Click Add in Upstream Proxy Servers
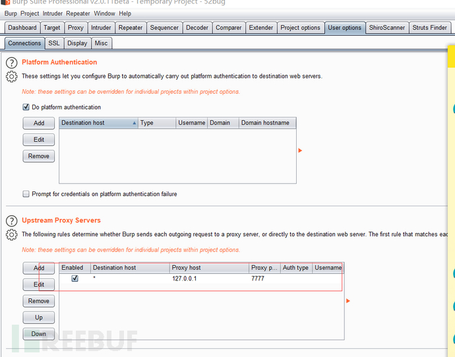Screen dimensions: 455x357 [39, 268]
